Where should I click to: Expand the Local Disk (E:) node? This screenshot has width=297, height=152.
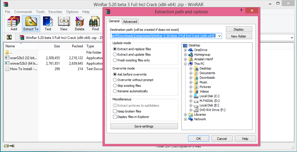point(191,105)
